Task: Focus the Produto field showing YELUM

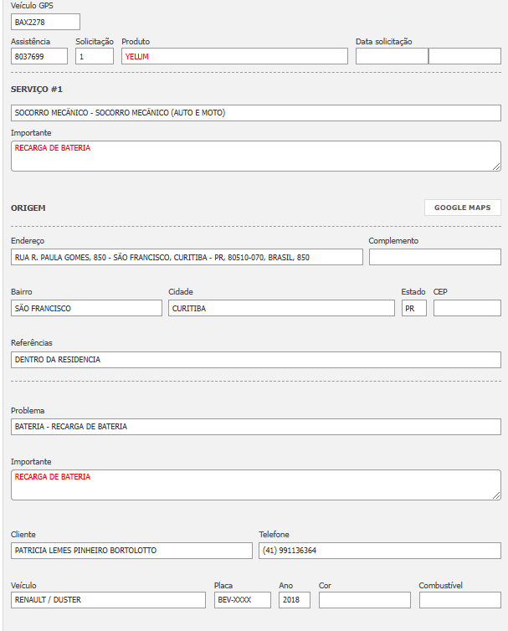Action: tap(234, 56)
